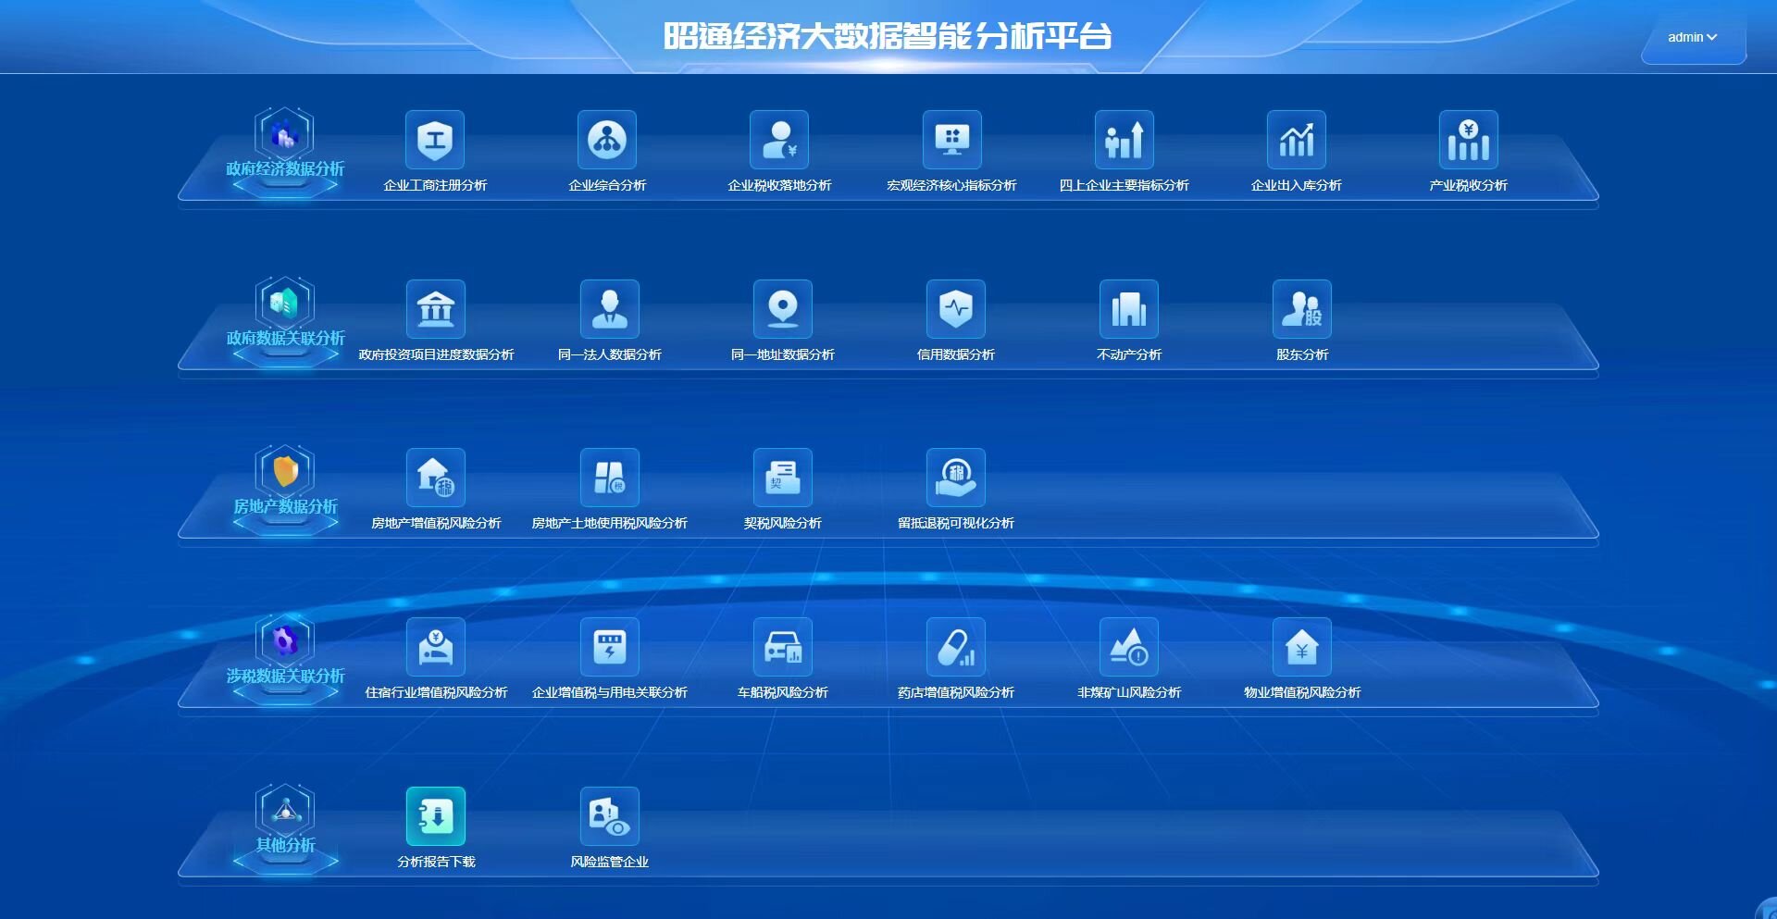Viewport: 1777px width, 919px height.
Task: Click the 同一法人数据分析 text label
Action: point(609,354)
